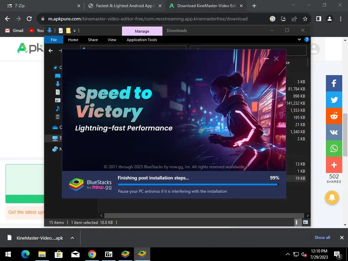The image size is (348, 261).
Task: Open Chrome's side panel icon
Action: click(x=319, y=19)
